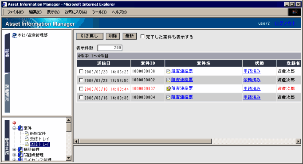Open the ツール(T) menu
Screen dimensions: 303x164
[99, 12]
